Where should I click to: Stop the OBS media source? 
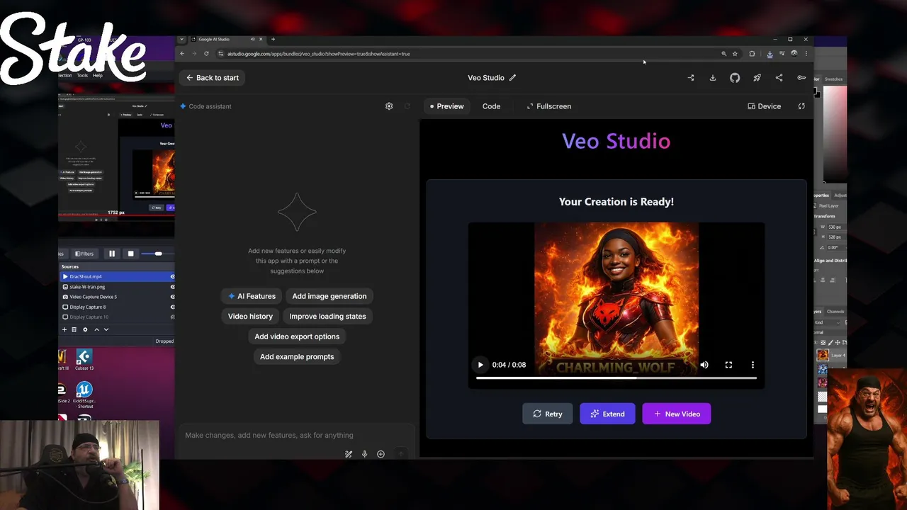[x=130, y=254]
